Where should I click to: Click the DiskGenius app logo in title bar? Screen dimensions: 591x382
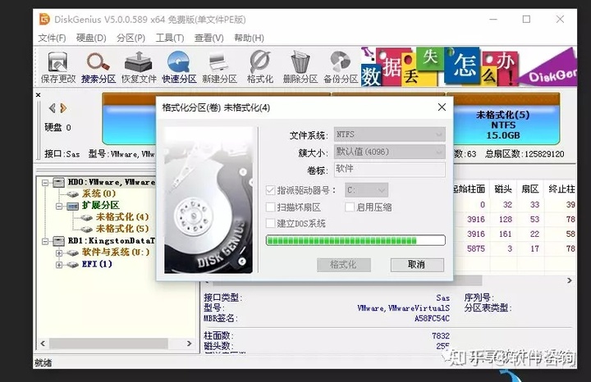click(x=44, y=19)
